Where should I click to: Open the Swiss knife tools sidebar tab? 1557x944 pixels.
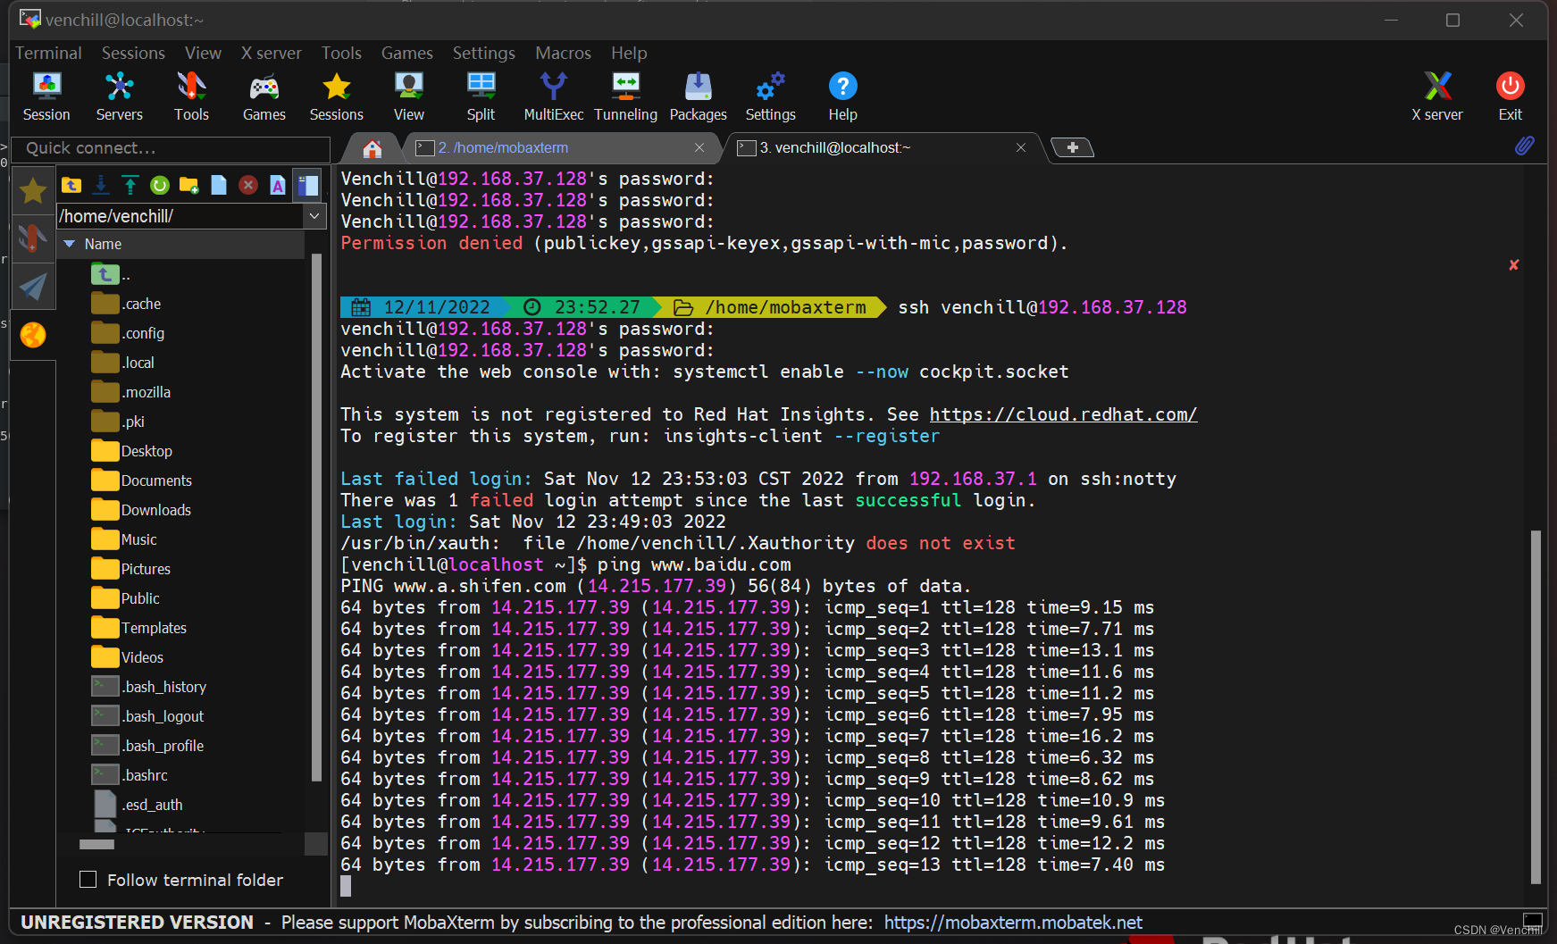click(x=33, y=238)
